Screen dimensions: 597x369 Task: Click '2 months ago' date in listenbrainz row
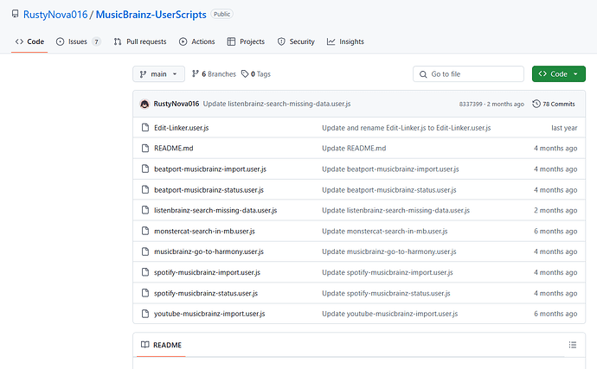(x=555, y=210)
